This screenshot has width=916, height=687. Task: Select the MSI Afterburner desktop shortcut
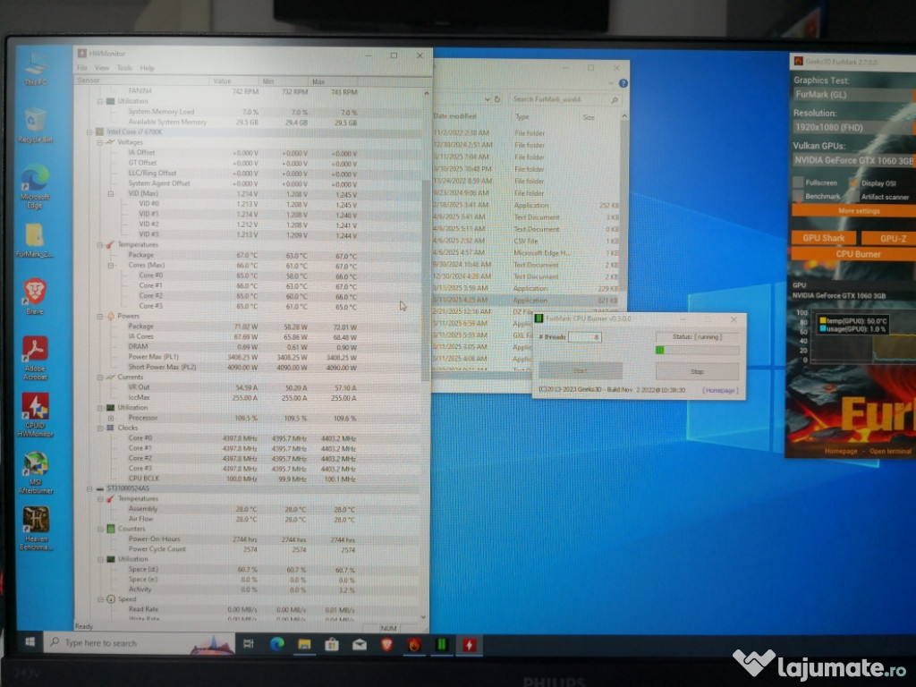tap(36, 472)
